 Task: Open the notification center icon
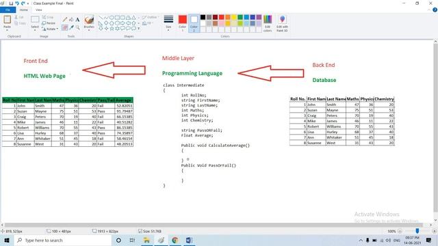429,241
